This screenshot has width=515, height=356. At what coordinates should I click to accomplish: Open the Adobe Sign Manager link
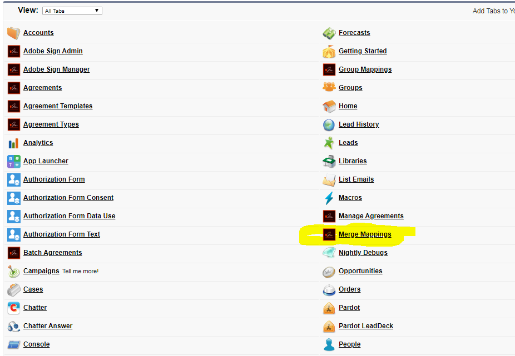pos(57,69)
